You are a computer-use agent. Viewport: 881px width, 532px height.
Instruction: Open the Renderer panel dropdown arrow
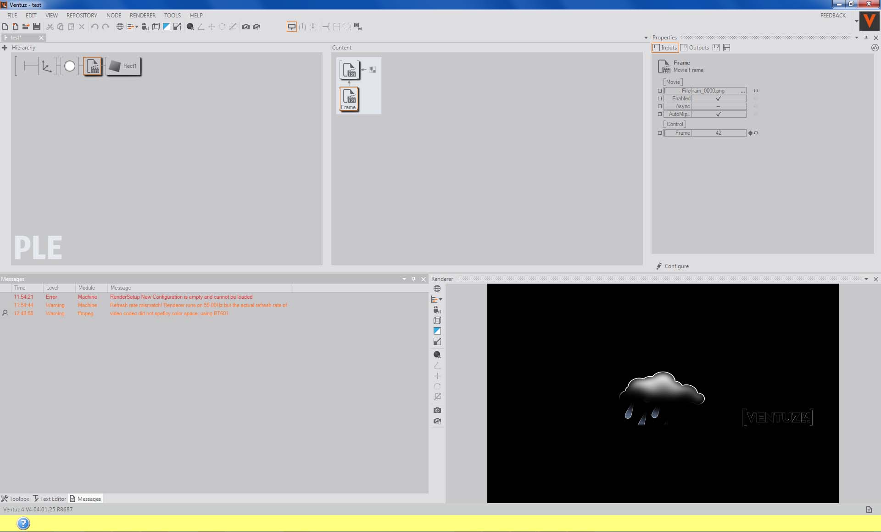[x=866, y=279]
